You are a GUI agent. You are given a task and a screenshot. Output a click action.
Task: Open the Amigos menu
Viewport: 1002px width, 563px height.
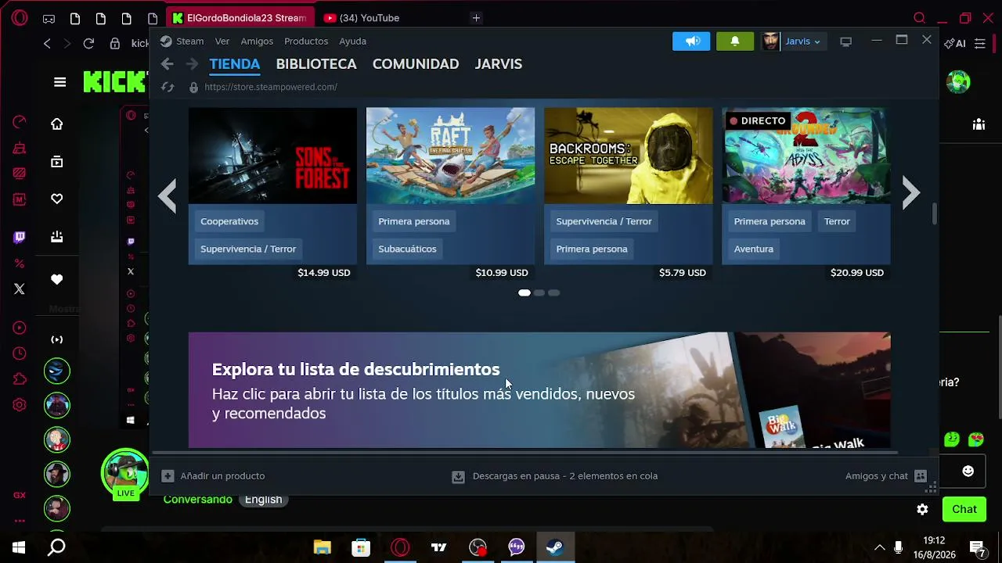pos(257,41)
